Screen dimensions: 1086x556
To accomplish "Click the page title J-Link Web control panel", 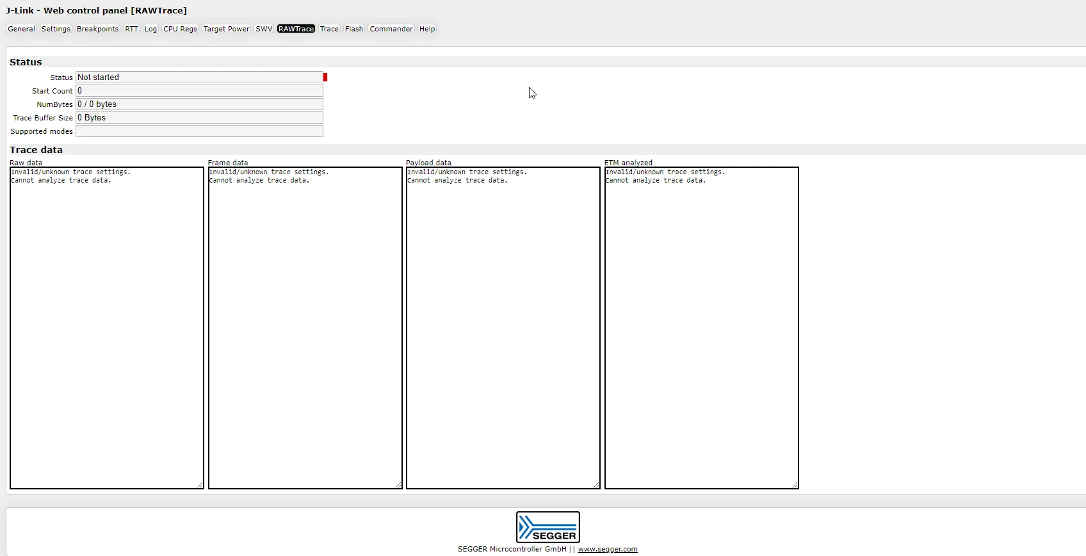I will [x=97, y=11].
